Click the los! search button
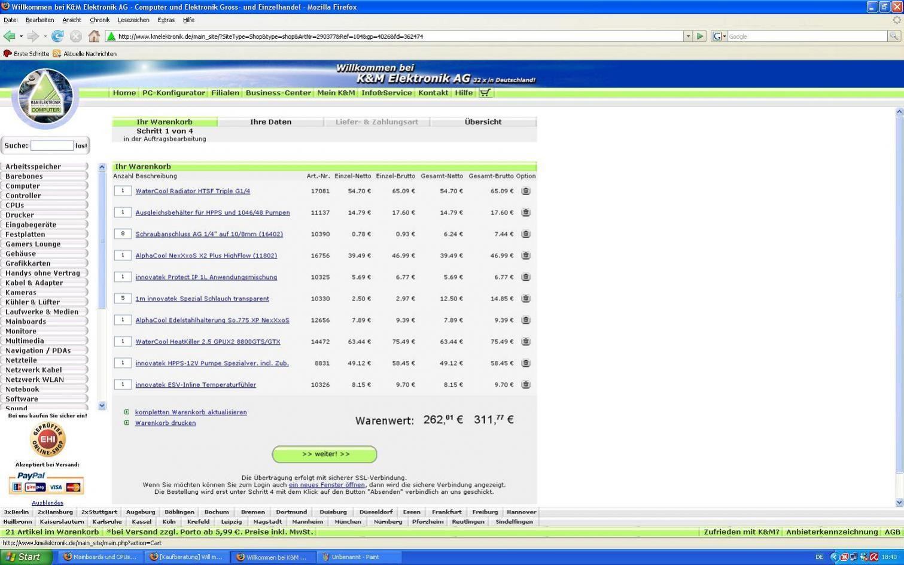 coord(81,145)
